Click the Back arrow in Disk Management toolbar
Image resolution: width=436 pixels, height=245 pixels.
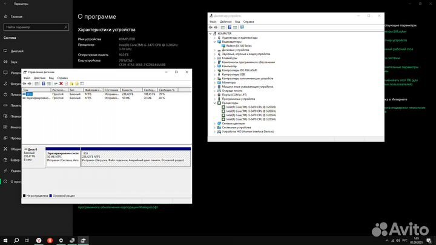[24, 83]
